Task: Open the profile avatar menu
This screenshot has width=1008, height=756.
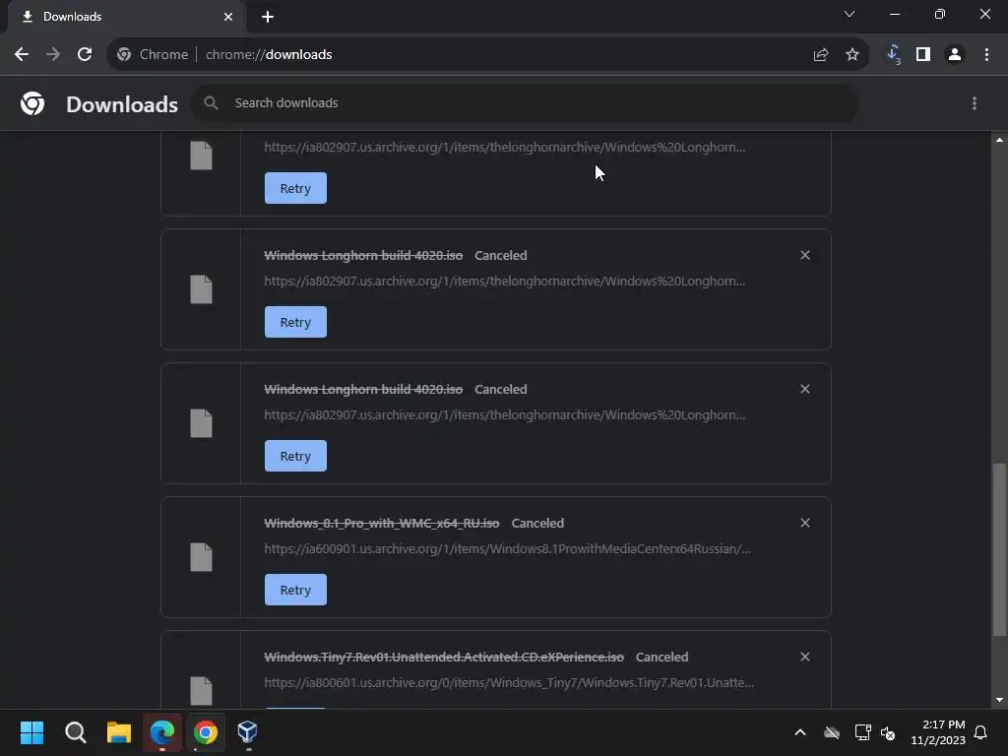Action: 955,55
